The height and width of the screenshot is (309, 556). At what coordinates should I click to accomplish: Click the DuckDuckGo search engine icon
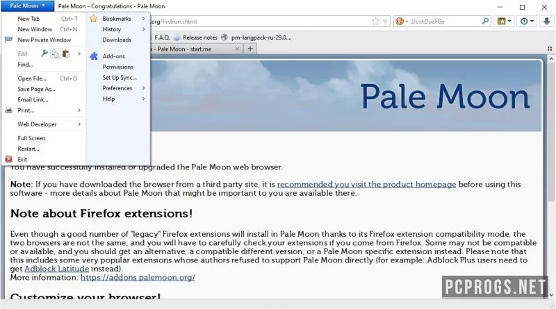coord(400,22)
